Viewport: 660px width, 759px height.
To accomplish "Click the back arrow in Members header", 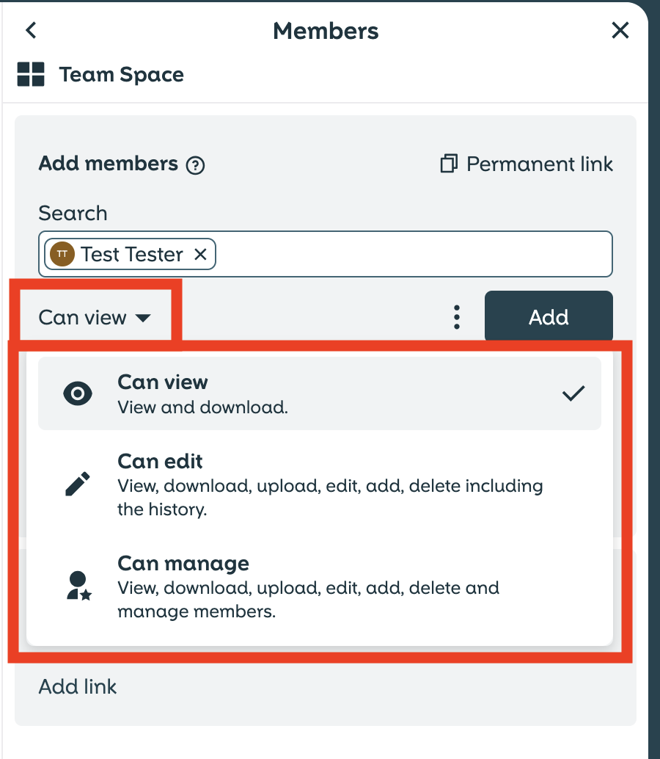I will coord(31,30).
